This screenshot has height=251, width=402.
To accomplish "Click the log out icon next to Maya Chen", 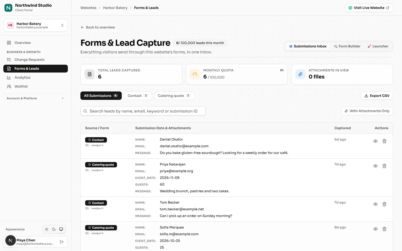I will (x=62, y=242).
